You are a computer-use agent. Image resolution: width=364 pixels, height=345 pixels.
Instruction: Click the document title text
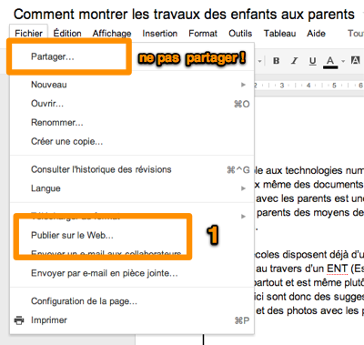184,15
